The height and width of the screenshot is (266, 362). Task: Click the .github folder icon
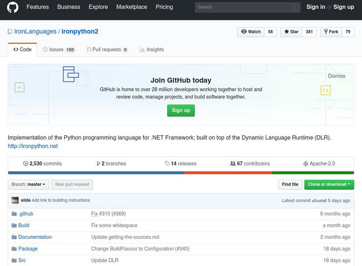click(14, 214)
